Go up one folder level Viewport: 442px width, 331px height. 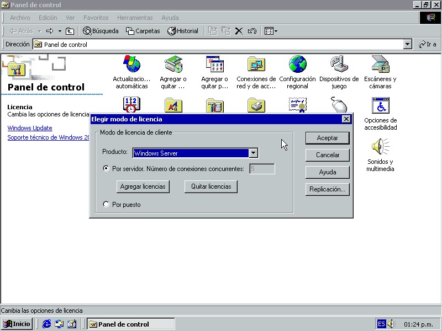click(x=70, y=31)
